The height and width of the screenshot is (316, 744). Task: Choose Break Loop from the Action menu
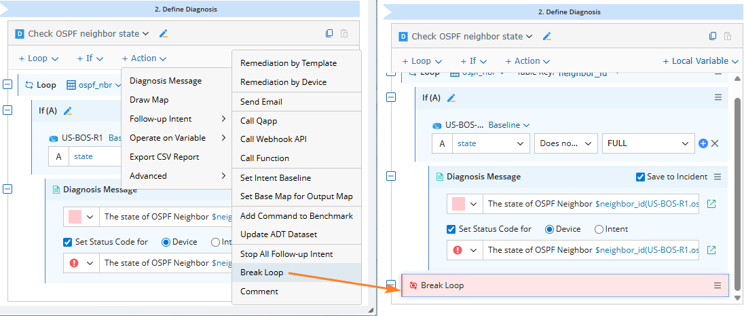[262, 273]
